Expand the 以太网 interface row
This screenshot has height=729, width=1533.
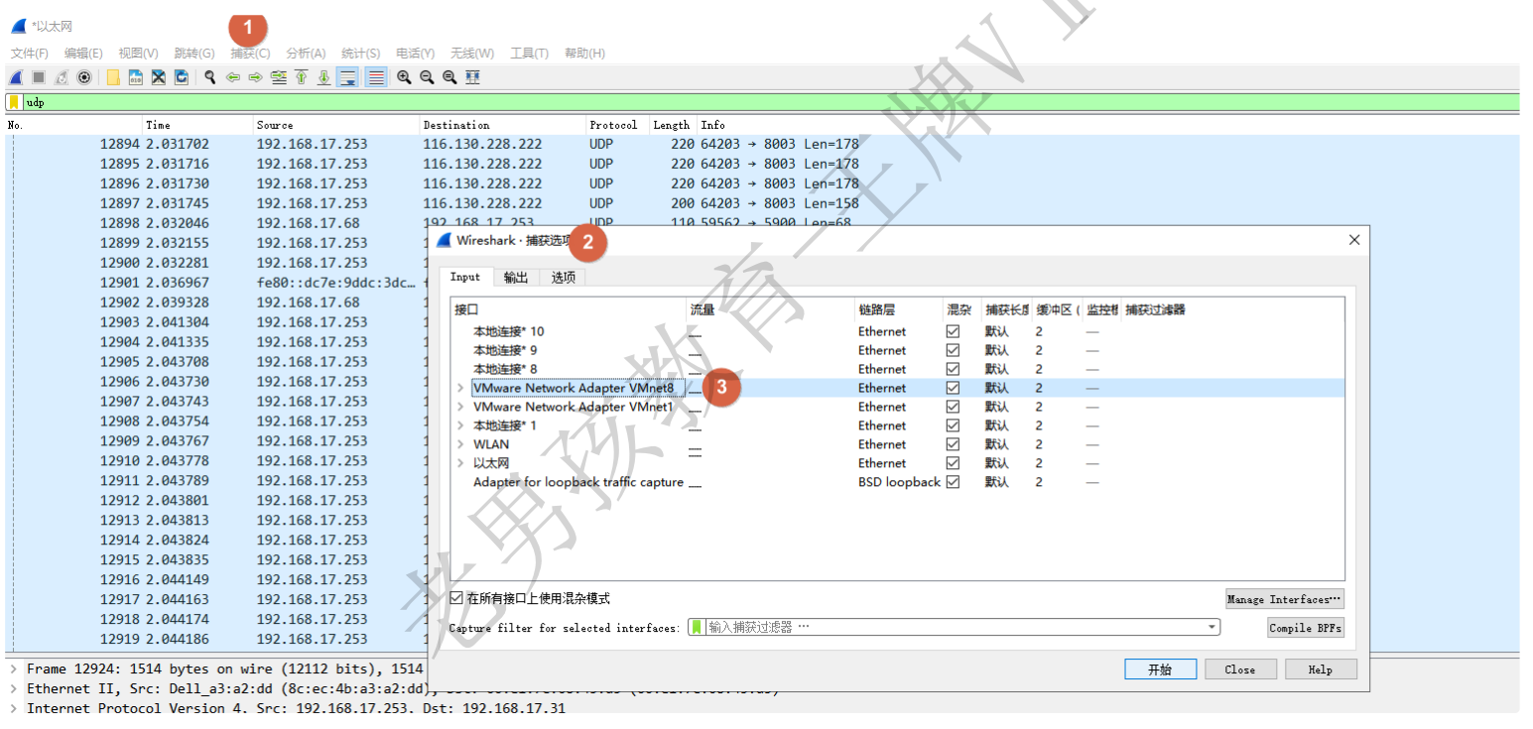coord(460,463)
